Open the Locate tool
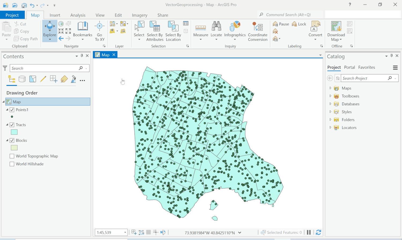This screenshot has height=240, width=402. coord(216,29)
